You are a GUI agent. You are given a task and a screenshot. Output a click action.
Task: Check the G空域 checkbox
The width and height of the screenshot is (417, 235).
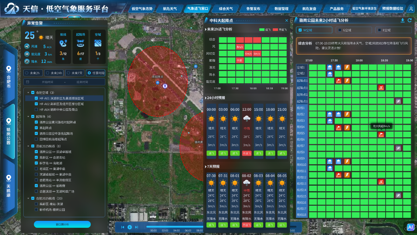340,30
